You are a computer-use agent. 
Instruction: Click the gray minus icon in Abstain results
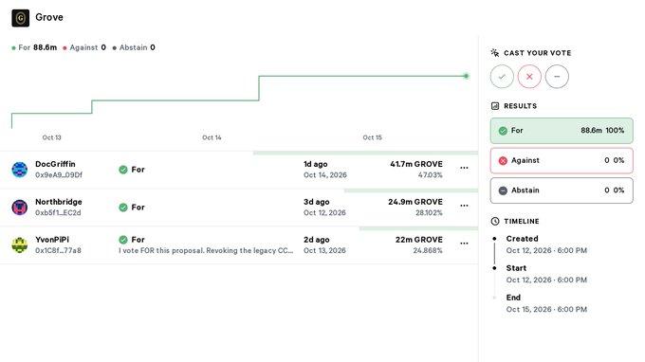(x=503, y=190)
